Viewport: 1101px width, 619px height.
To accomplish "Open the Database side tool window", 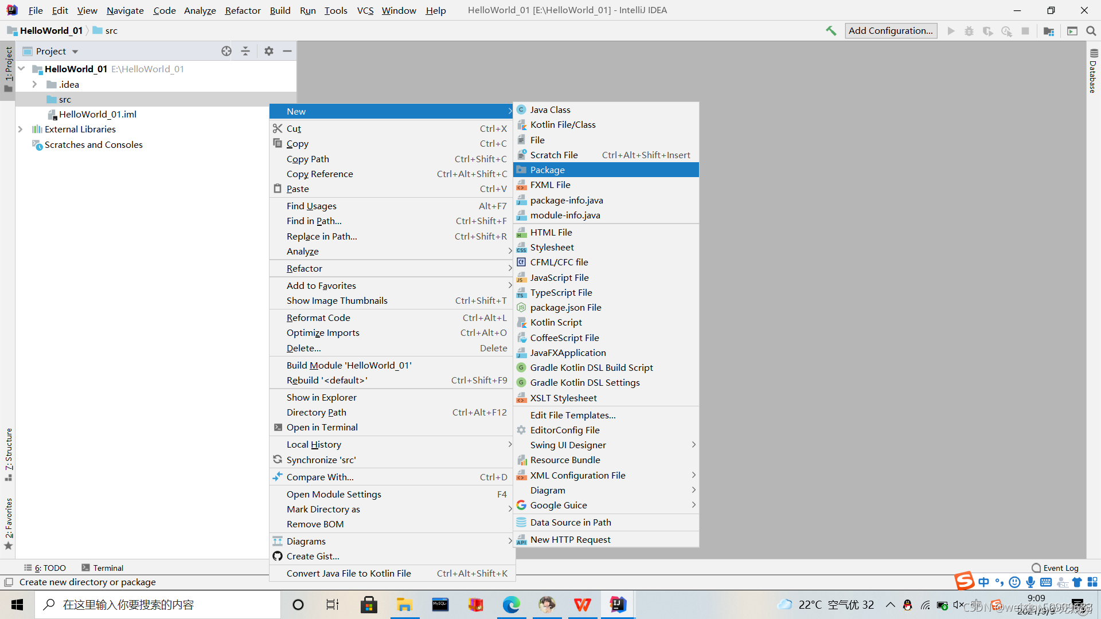I will 1093,71.
